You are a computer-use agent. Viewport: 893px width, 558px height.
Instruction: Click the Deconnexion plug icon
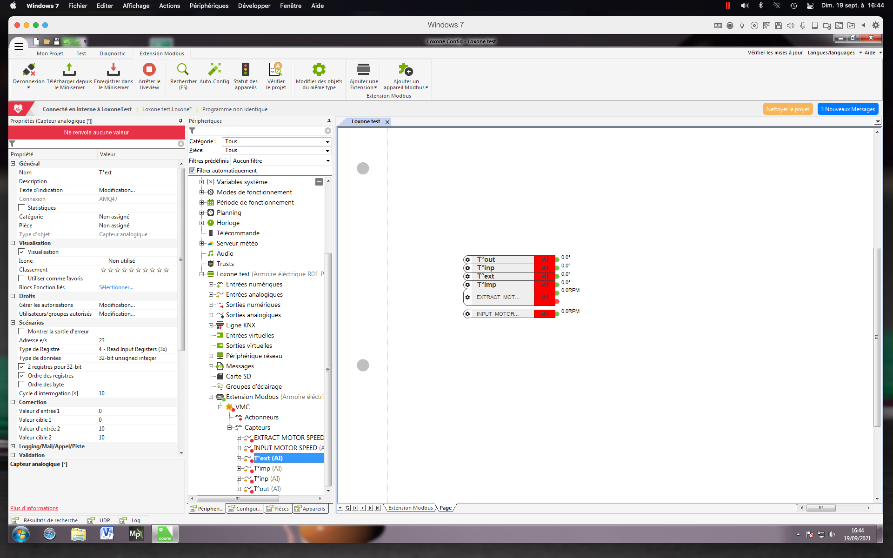(x=29, y=70)
